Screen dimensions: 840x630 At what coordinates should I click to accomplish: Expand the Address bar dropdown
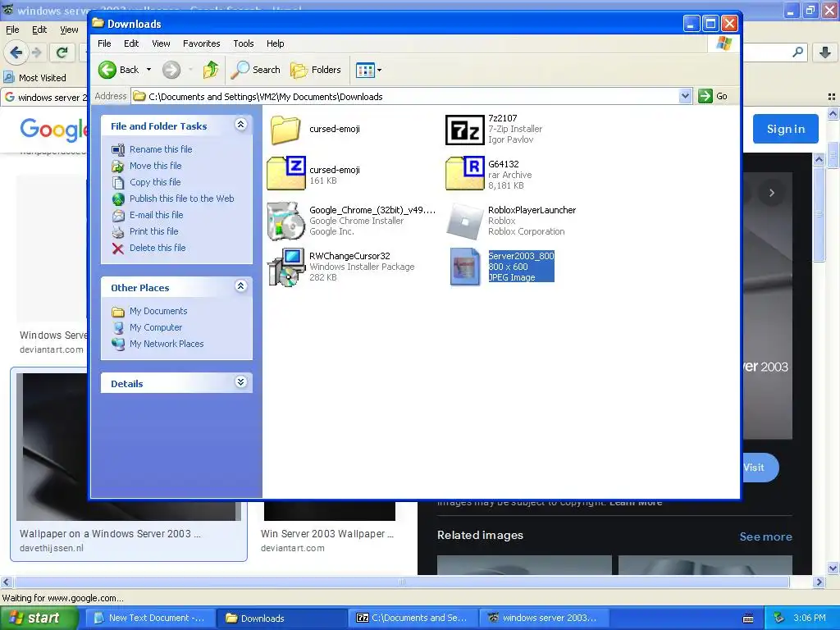coord(685,97)
